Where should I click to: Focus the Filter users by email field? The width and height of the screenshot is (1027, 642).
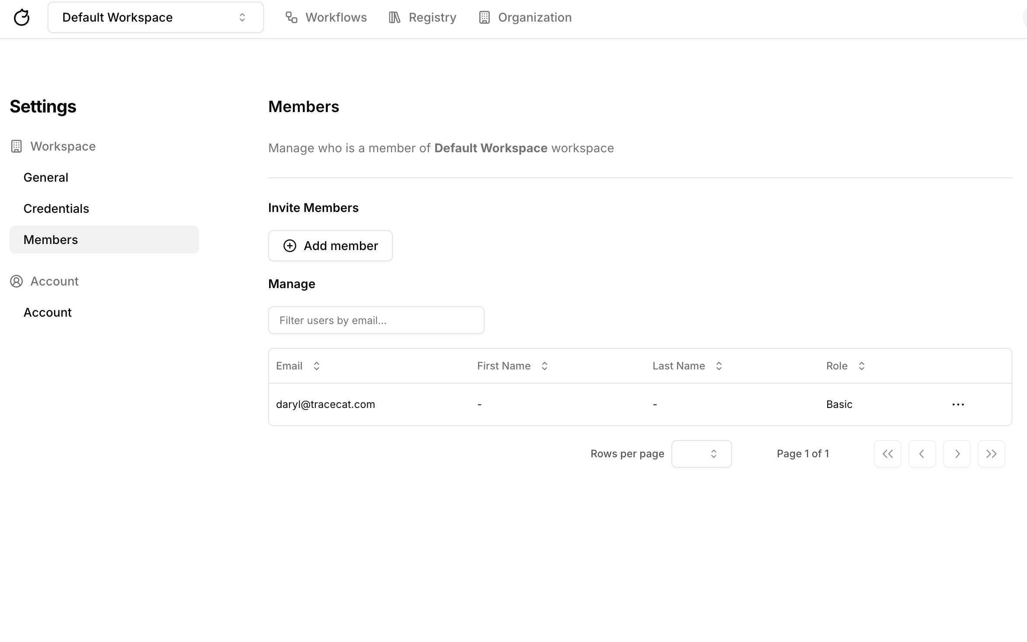point(376,320)
